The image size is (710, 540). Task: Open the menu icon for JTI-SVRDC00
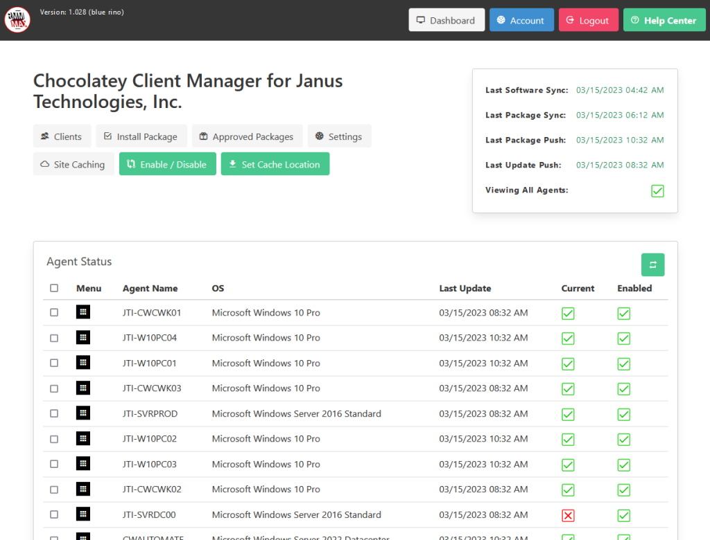(x=83, y=514)
